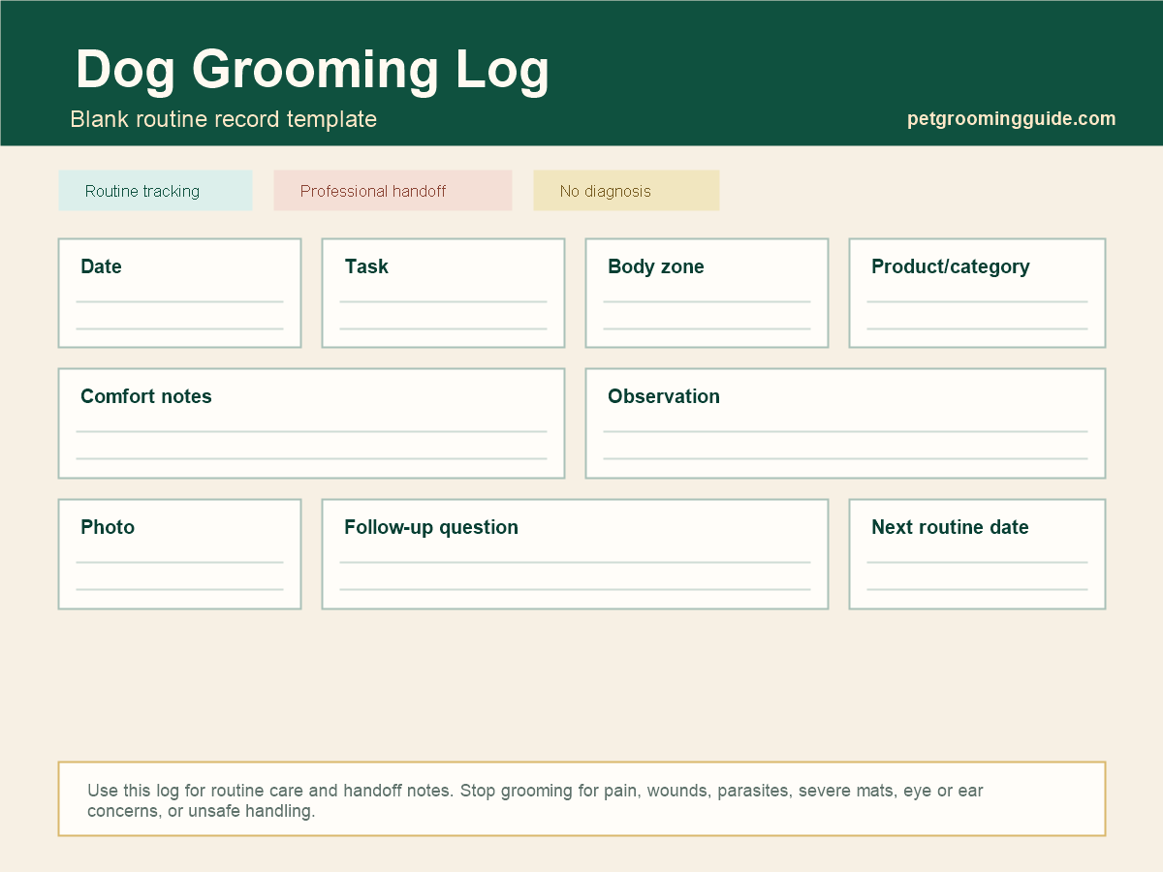
Task: Select the Routine tracking tag
Action: pos(155,191)
